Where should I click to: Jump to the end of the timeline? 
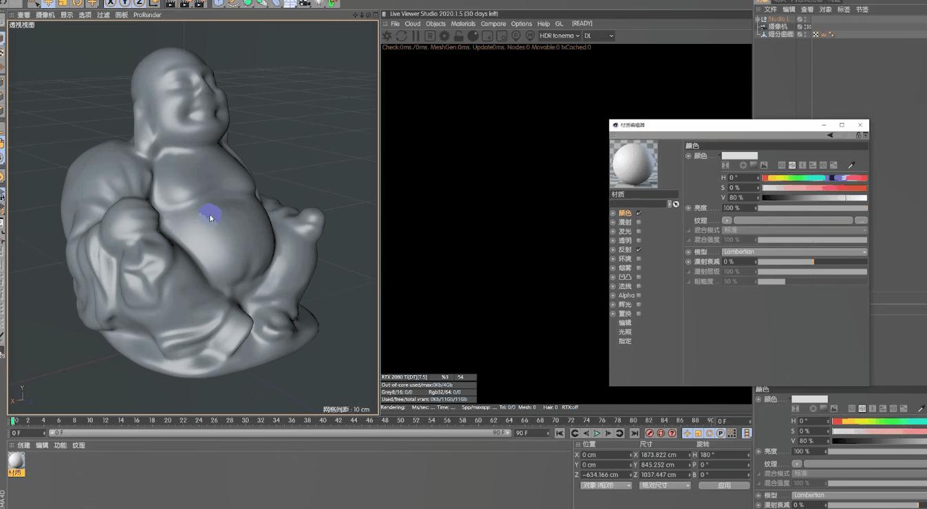click(x=634, y=433)
